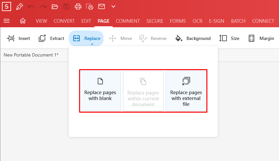
Task: Click the Redo arrow icon
Action: coord(43,7)
